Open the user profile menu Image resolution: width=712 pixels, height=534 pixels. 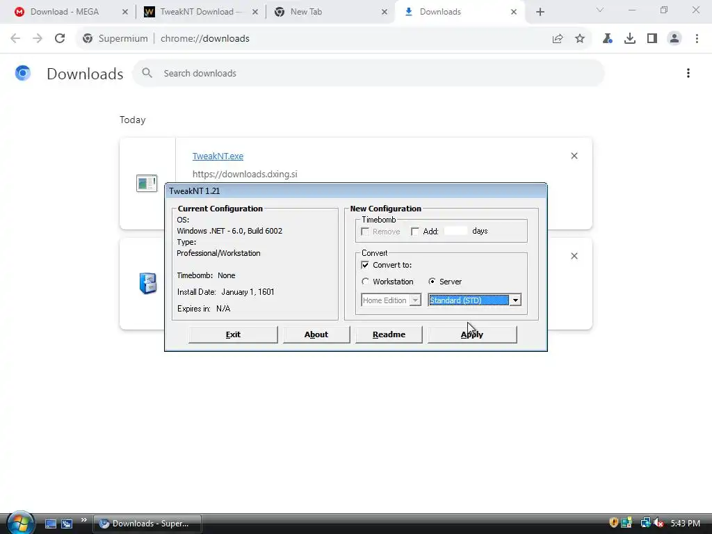point(674,39)
